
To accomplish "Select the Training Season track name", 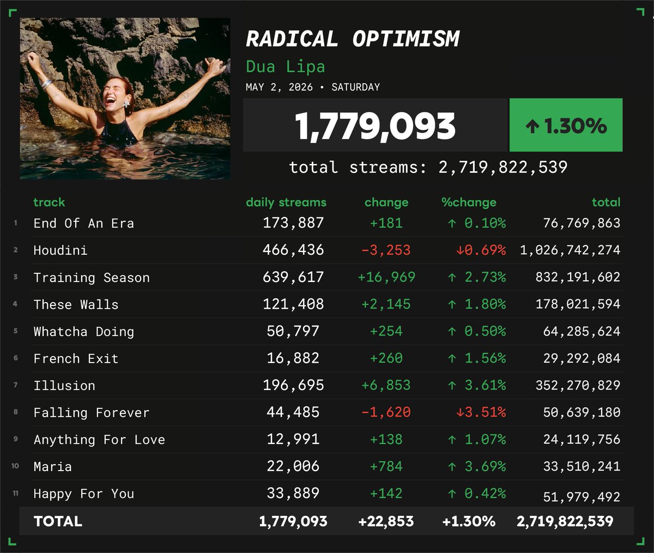I will [x=92, y=278].
